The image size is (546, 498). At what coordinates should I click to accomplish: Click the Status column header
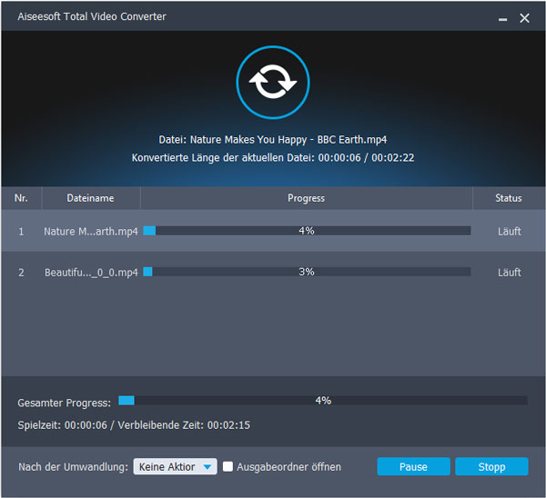pos(509,198)
